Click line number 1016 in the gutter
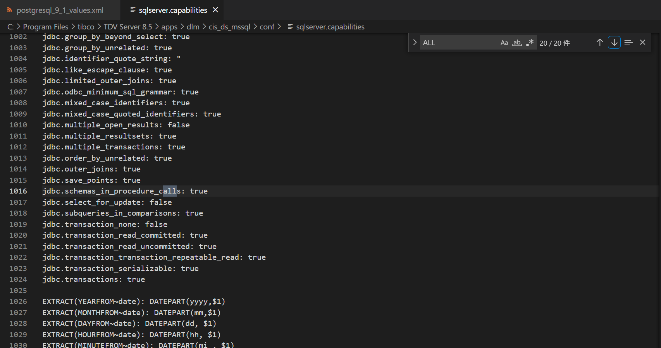 [18, 191]
